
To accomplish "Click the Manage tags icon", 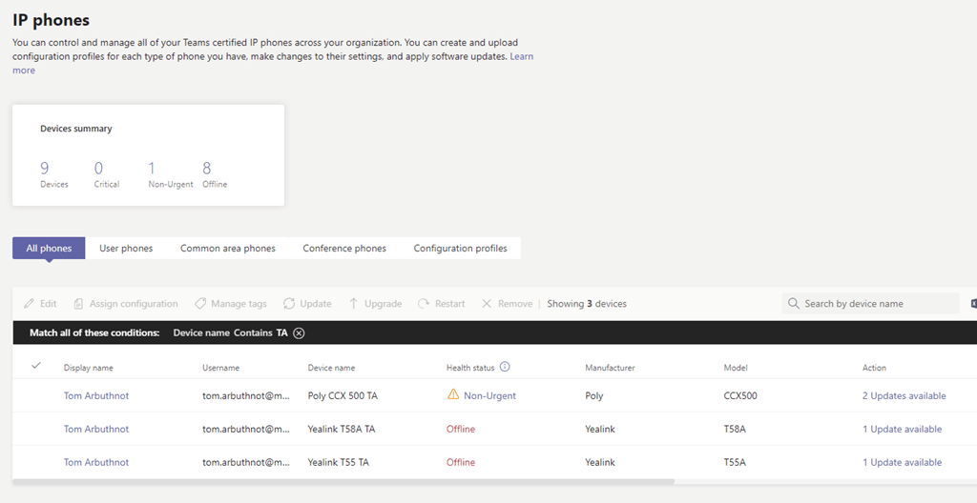I will pos(200,304).
